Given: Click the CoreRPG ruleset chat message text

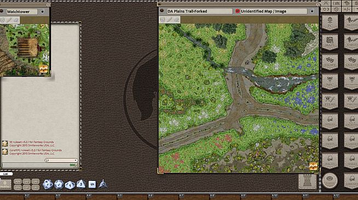Looking at the screenshot, I should click(x=36, y=152).
